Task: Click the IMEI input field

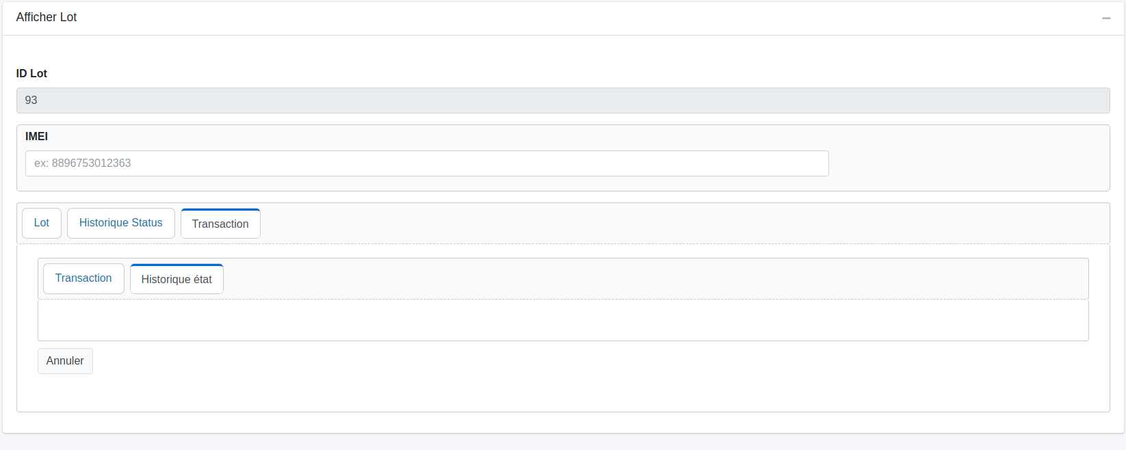Action: 426,163
